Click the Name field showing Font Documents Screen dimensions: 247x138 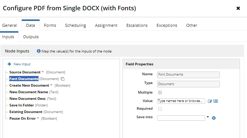188,75
